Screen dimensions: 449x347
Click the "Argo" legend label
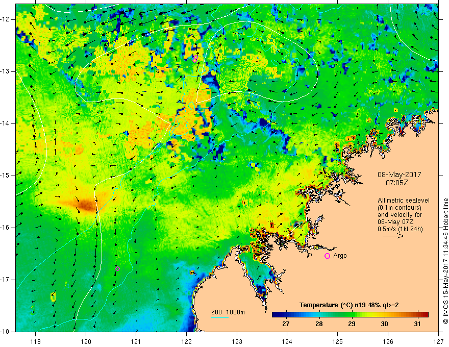pos(340,256)
